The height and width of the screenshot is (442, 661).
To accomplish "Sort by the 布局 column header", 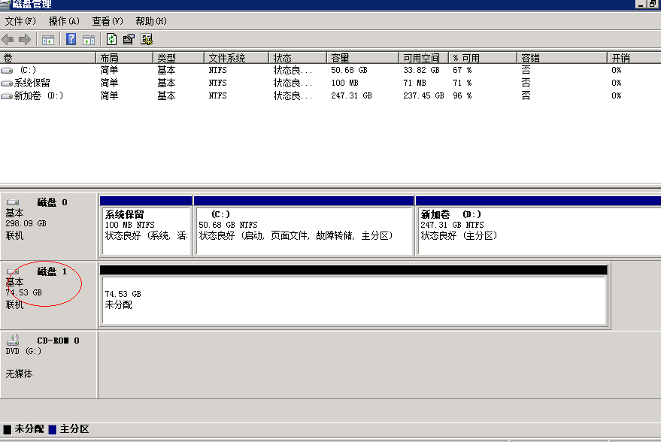I will pos(124,58).
